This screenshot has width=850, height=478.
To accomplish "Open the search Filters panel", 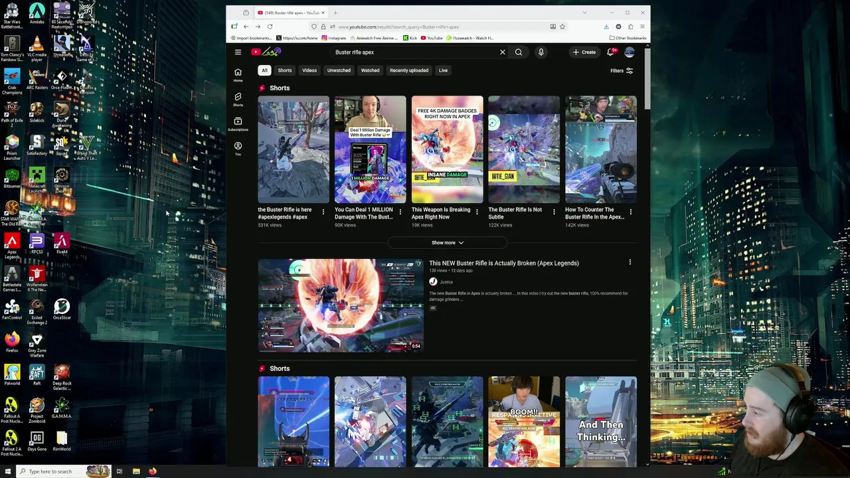I will tap(622, 70).
